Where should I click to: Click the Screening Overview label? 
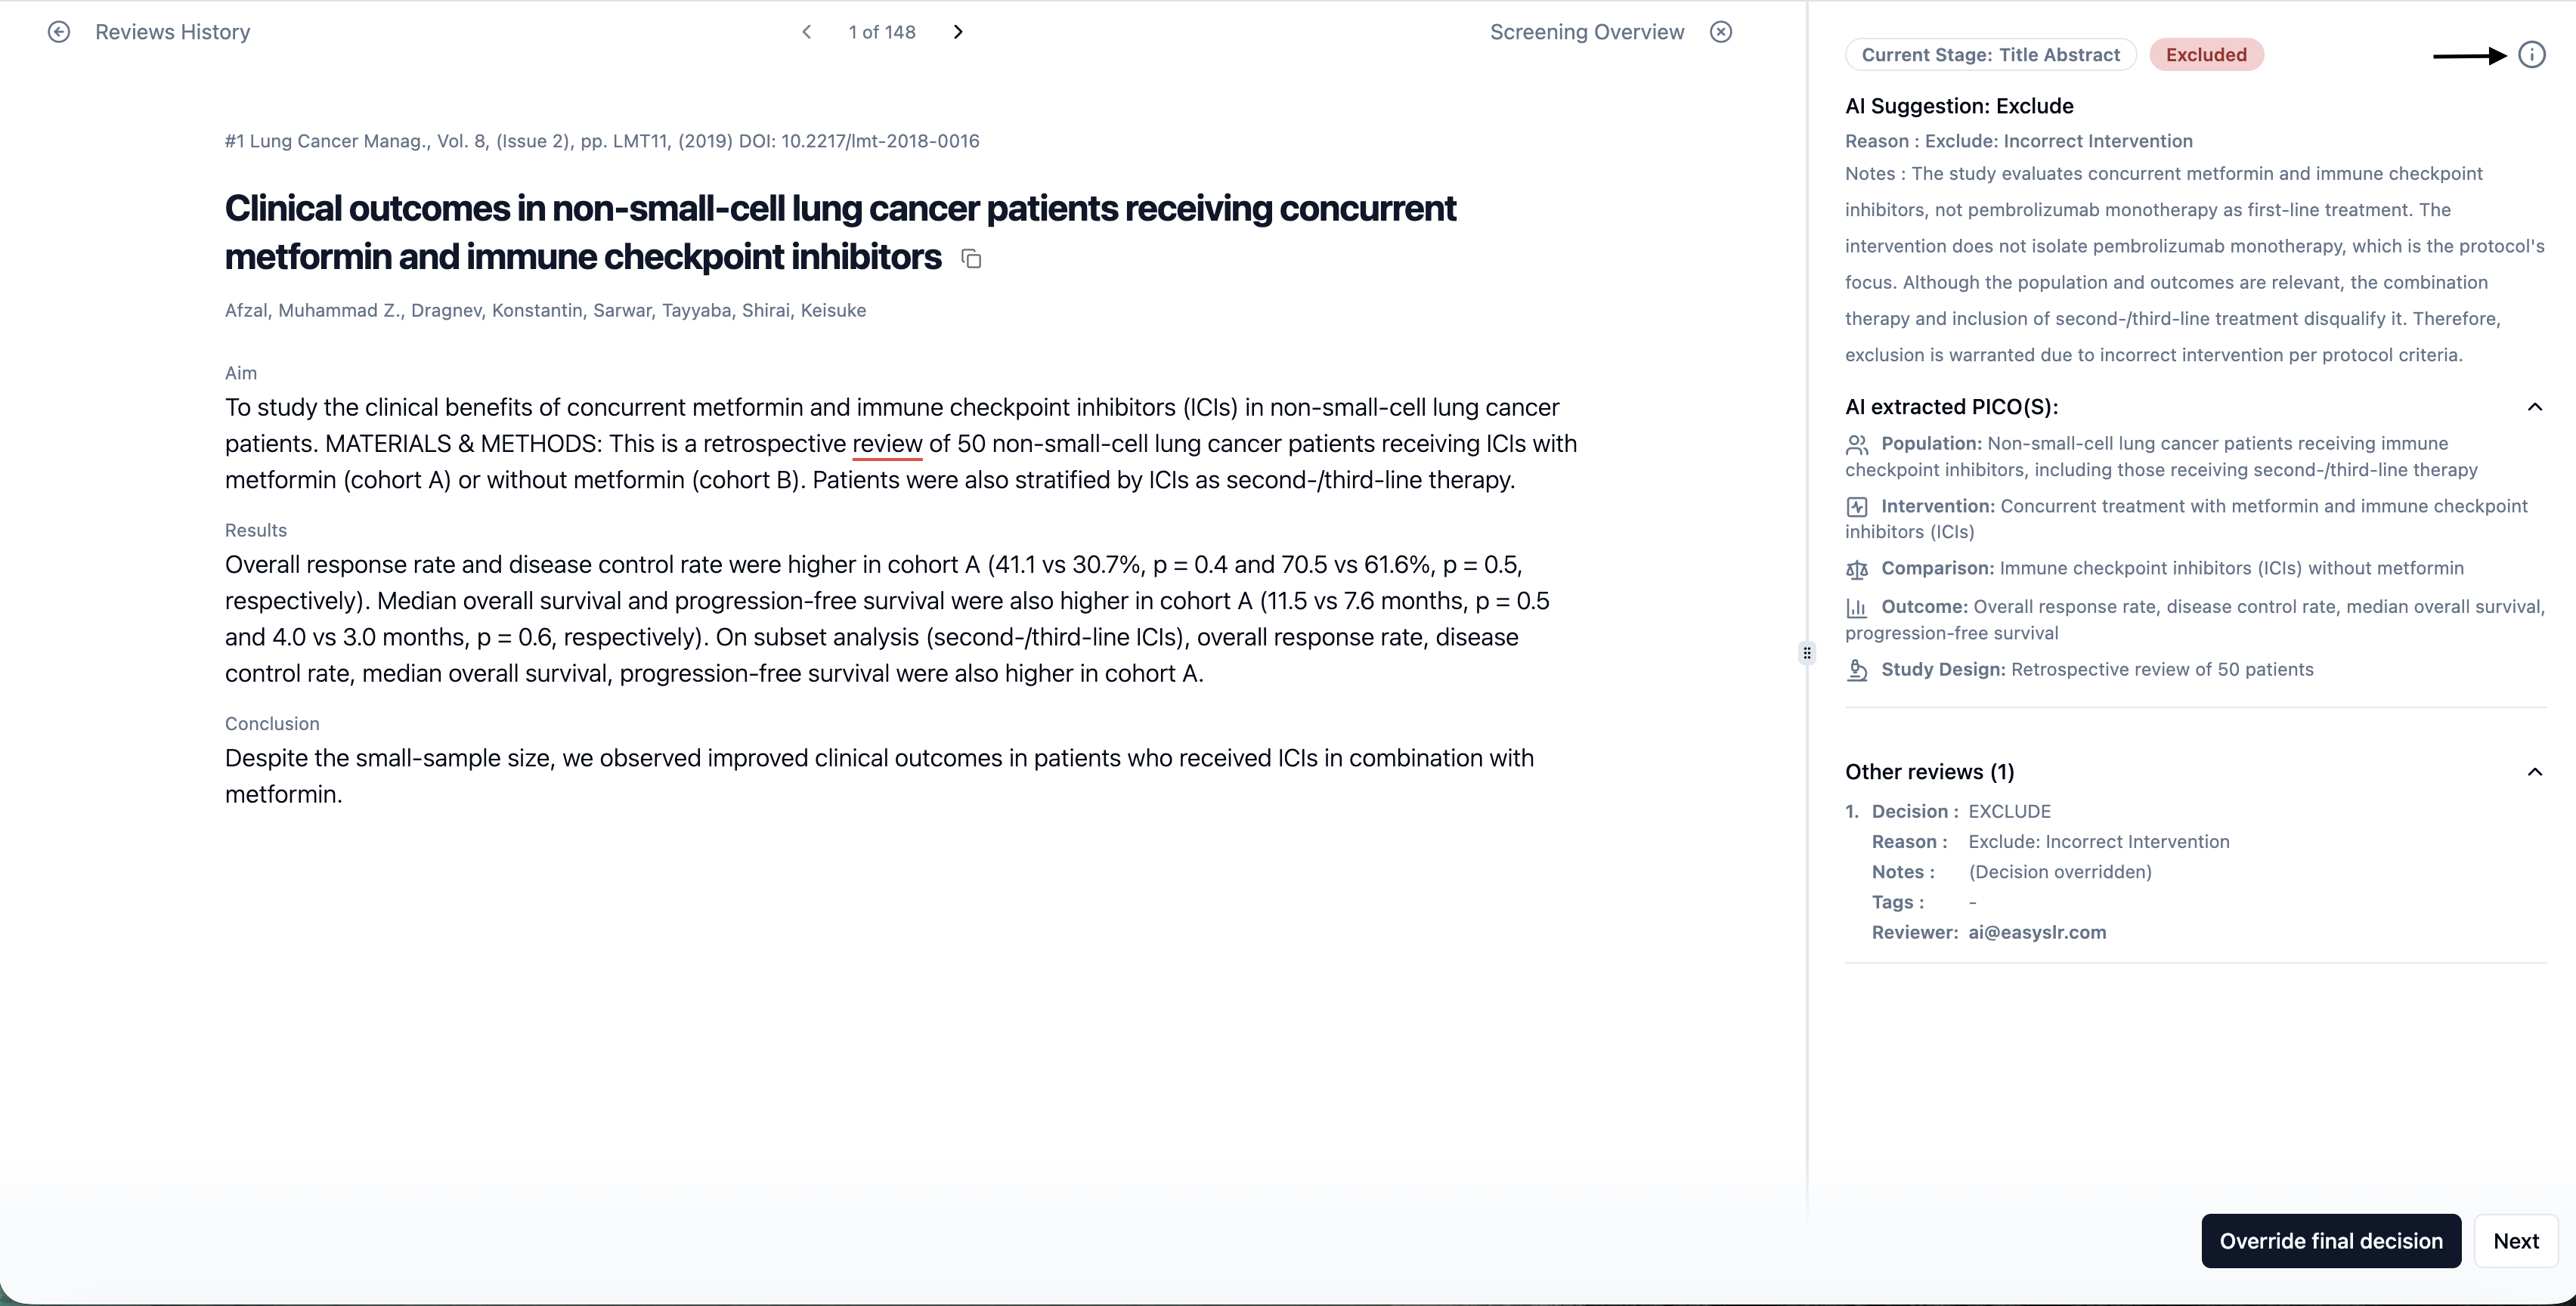[1586, 32]
